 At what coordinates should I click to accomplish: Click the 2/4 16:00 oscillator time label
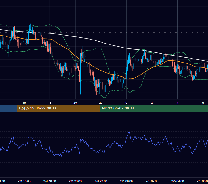[24, 181]
